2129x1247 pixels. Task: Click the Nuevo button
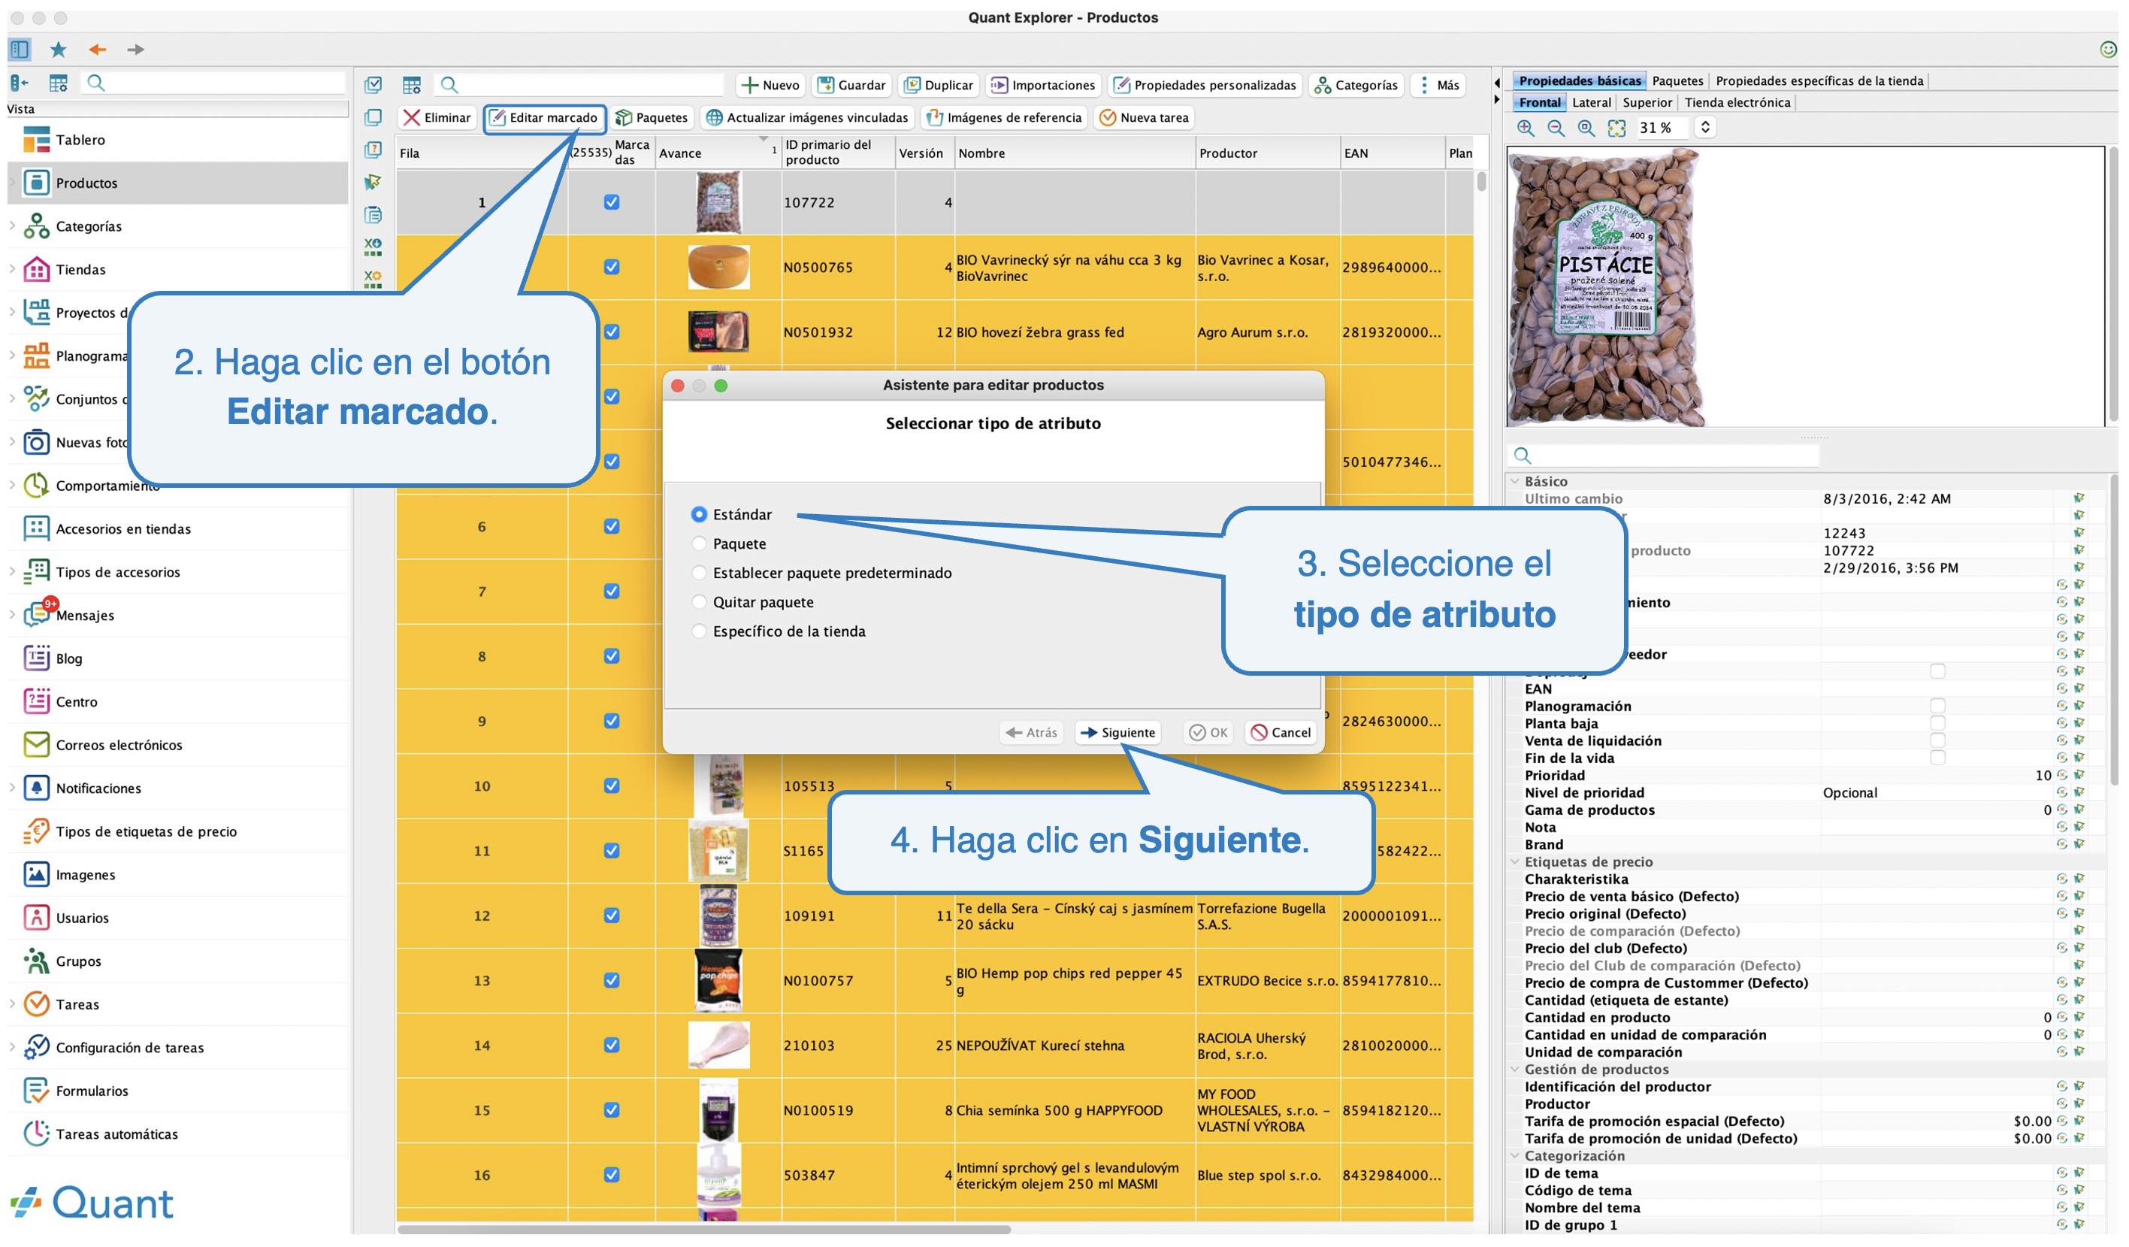click(x=770, y=86)
